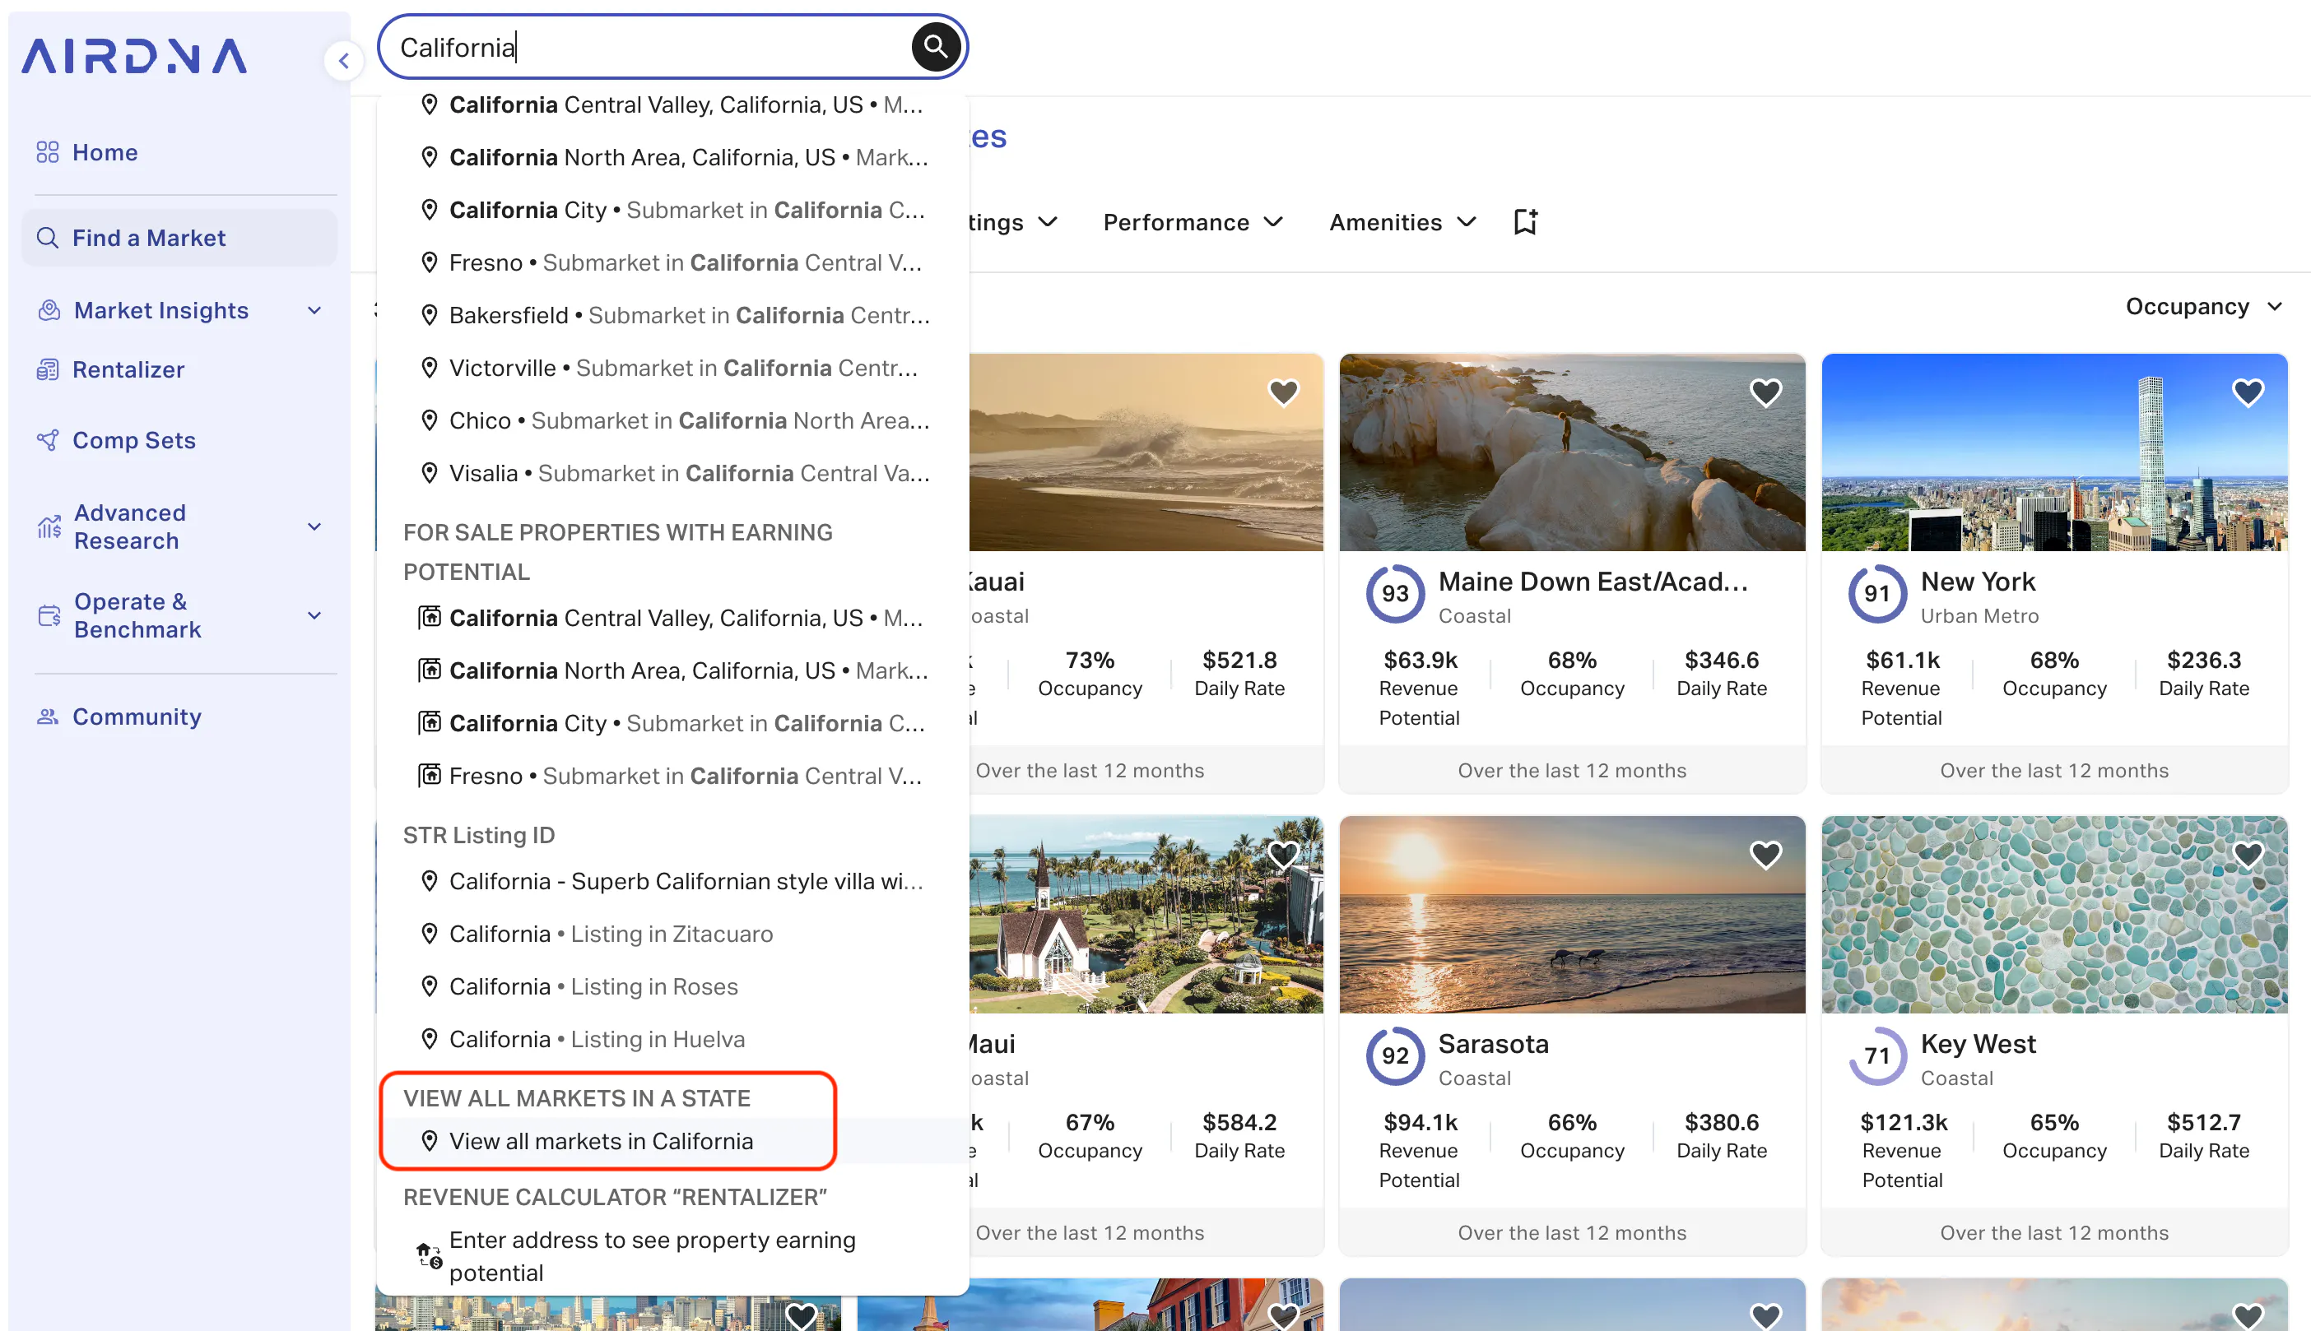This screenshot has width=2311, height=1331.
Task: Click the Sarasota score 92 ring
Action: point(1395,1056)
